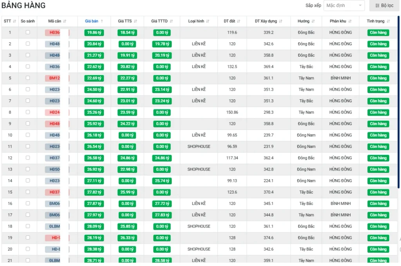
Task: Sort by Giá TTS using its sort icon
Action: click(x=135, y=21)
